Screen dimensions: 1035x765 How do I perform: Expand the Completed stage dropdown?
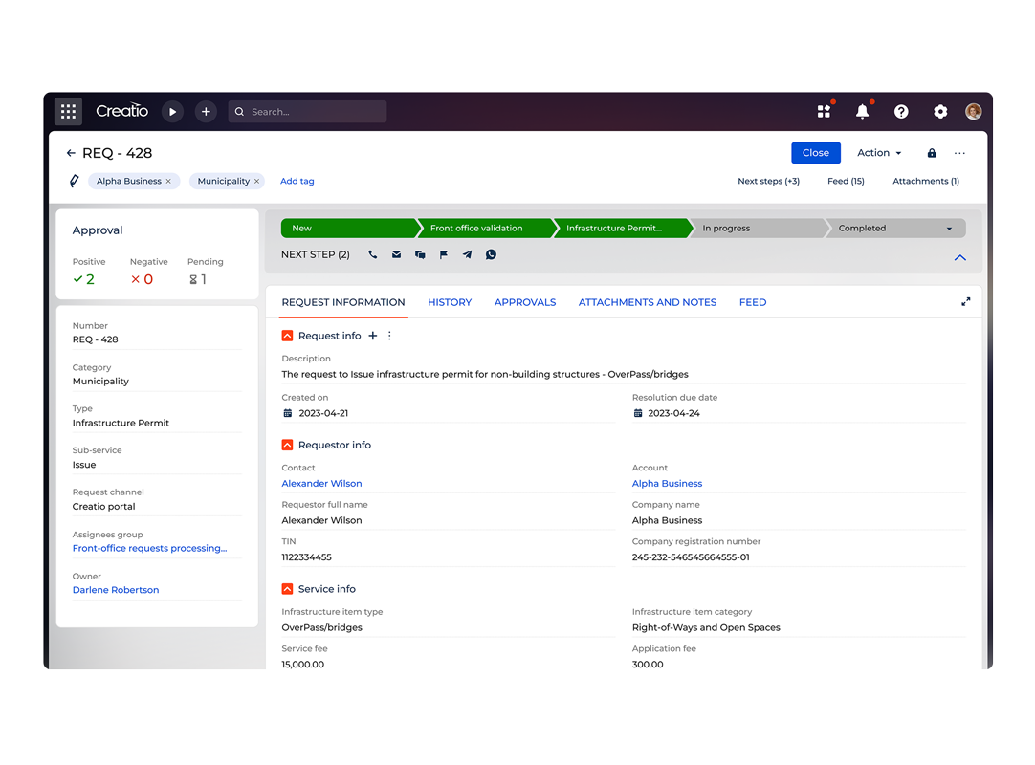[x=949, y=229]
